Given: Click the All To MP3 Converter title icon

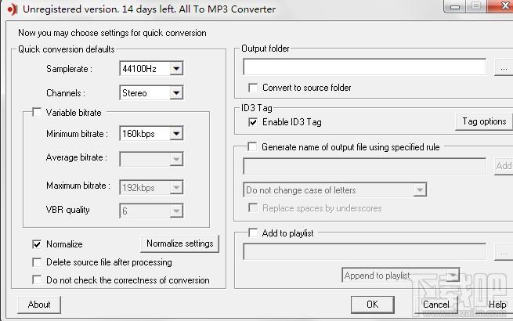Looking at the screenshot, I should point(12,9).
